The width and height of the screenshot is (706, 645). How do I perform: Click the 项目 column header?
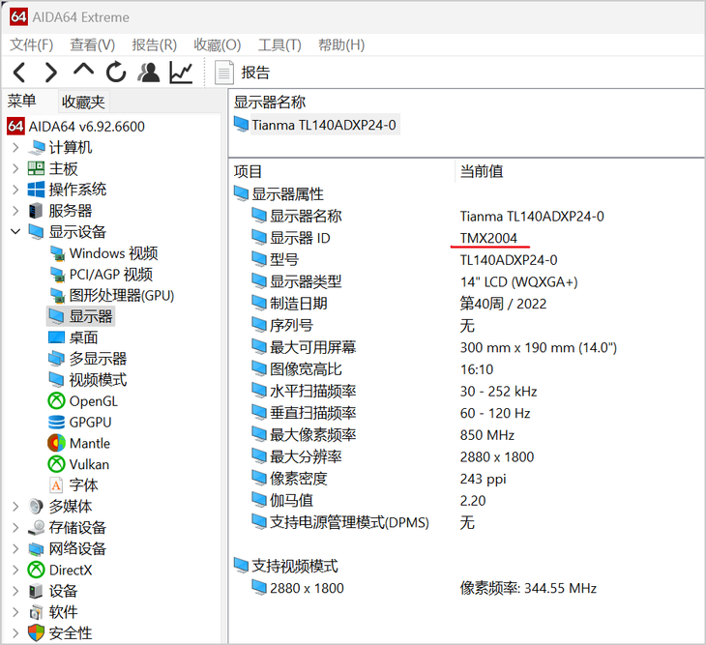click(248, 171)
